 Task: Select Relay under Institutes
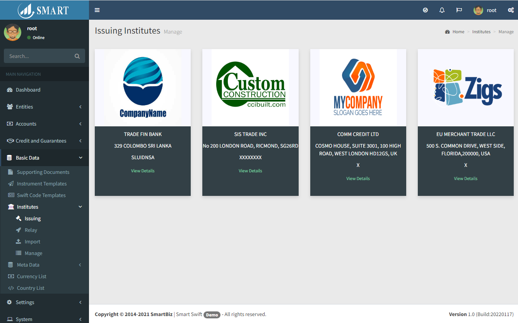pyautogui.click(x=31, y=230)
